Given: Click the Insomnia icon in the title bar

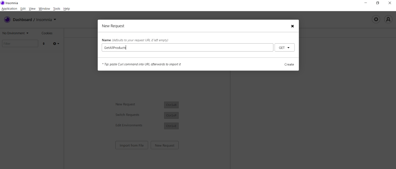Looking at the screenshot, I should coord(3,3).
